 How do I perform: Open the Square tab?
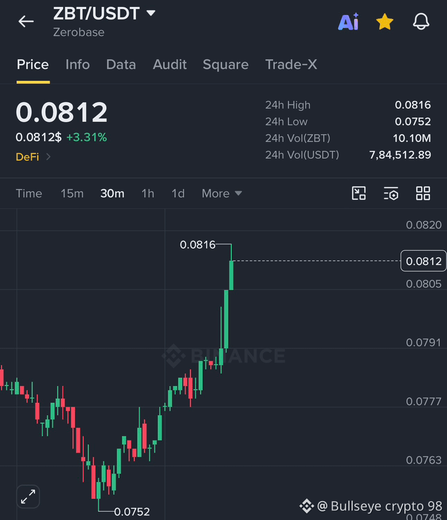[225, 65]
